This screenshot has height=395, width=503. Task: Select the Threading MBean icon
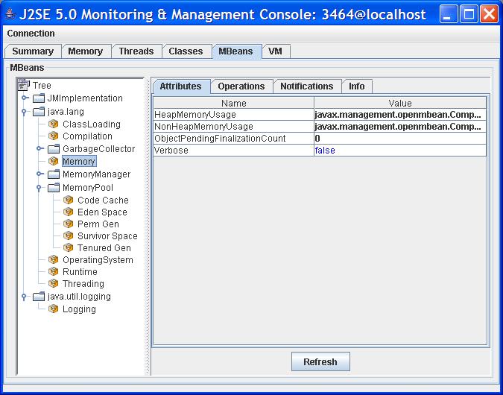(54, 284)
